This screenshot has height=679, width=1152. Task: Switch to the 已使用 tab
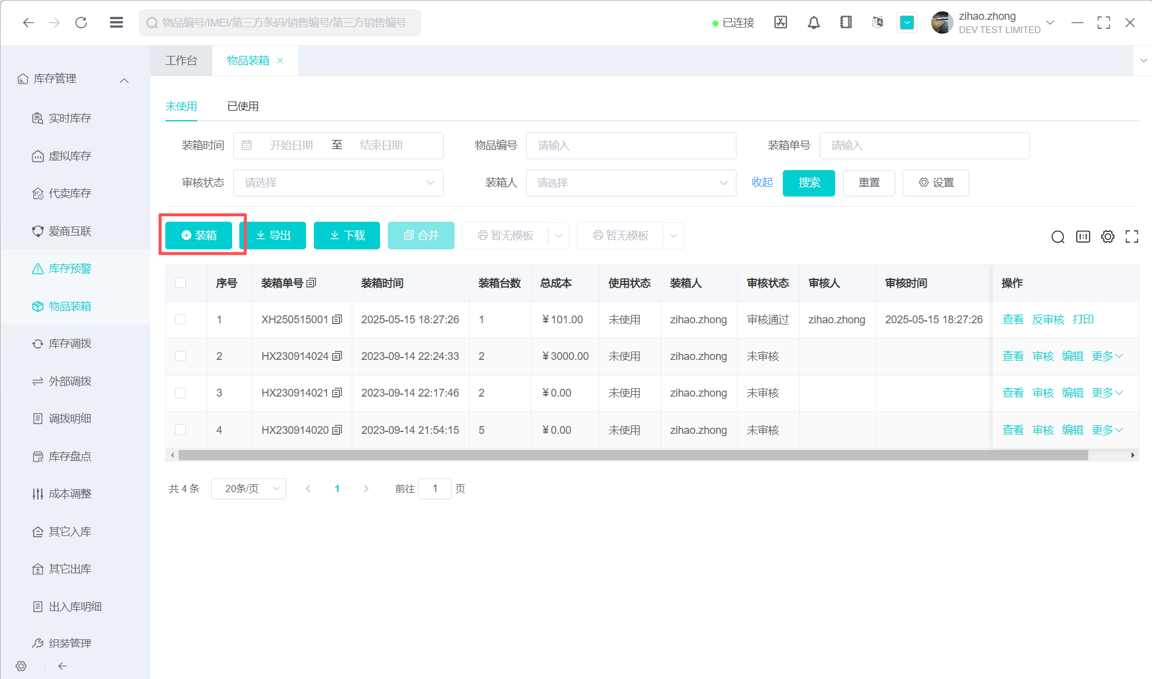243,106
